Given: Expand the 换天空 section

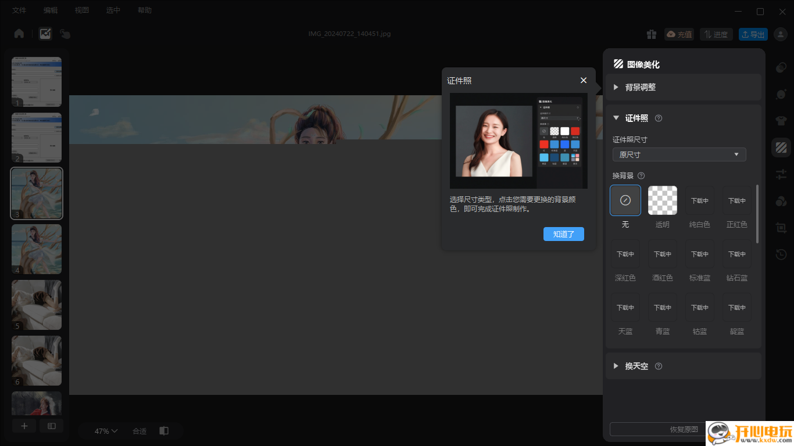Looking at the screenshot, I should pos(636,366).
